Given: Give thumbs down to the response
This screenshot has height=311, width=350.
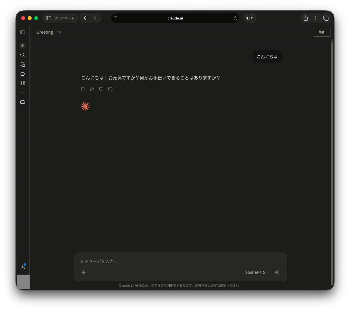Looking at the screenshot, I should 101,89.
